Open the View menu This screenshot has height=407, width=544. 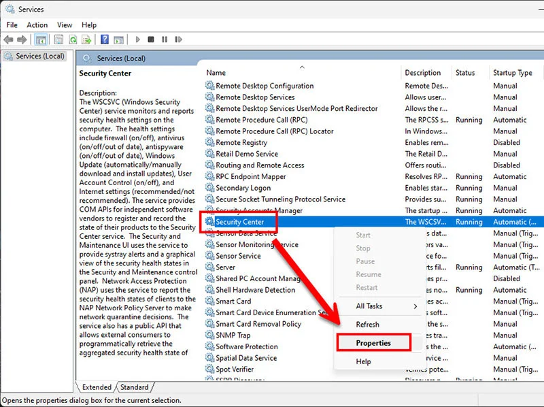tap(65, 25)
